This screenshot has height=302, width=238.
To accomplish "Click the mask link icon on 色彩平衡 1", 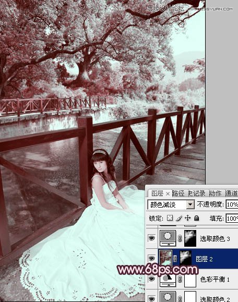I will (x=180, y=279).
